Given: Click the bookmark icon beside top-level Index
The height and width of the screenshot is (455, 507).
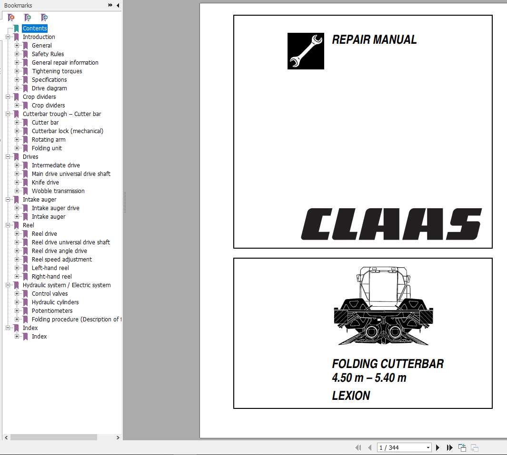Looking at the screenshot, I should pos(16,328).
